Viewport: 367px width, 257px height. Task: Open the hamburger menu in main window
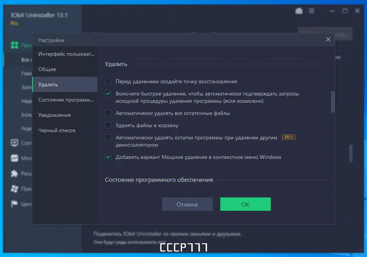(311, 11)
